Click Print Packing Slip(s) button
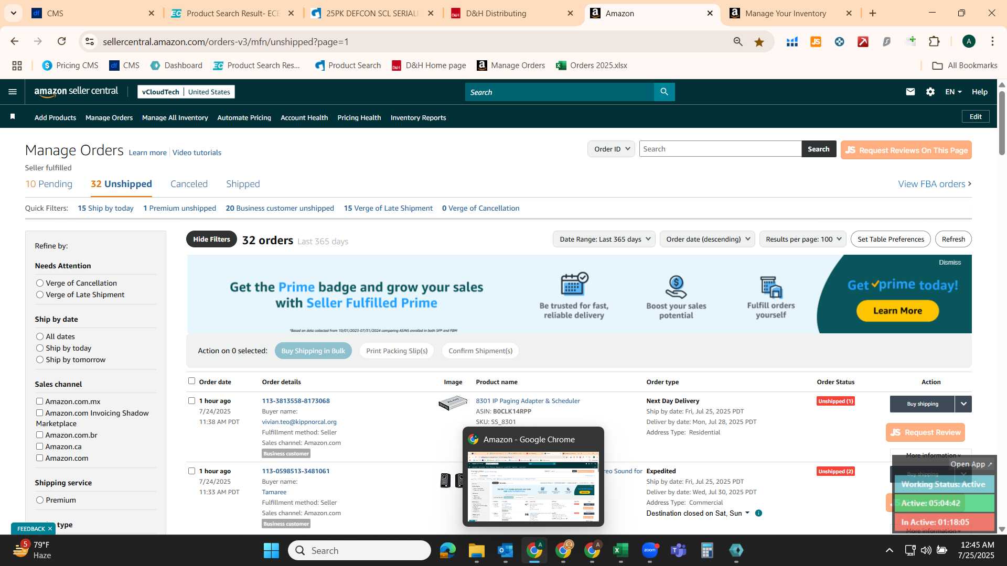This screenshot has width=1007, height=566. pyautogui.click(x=397, y=351)
